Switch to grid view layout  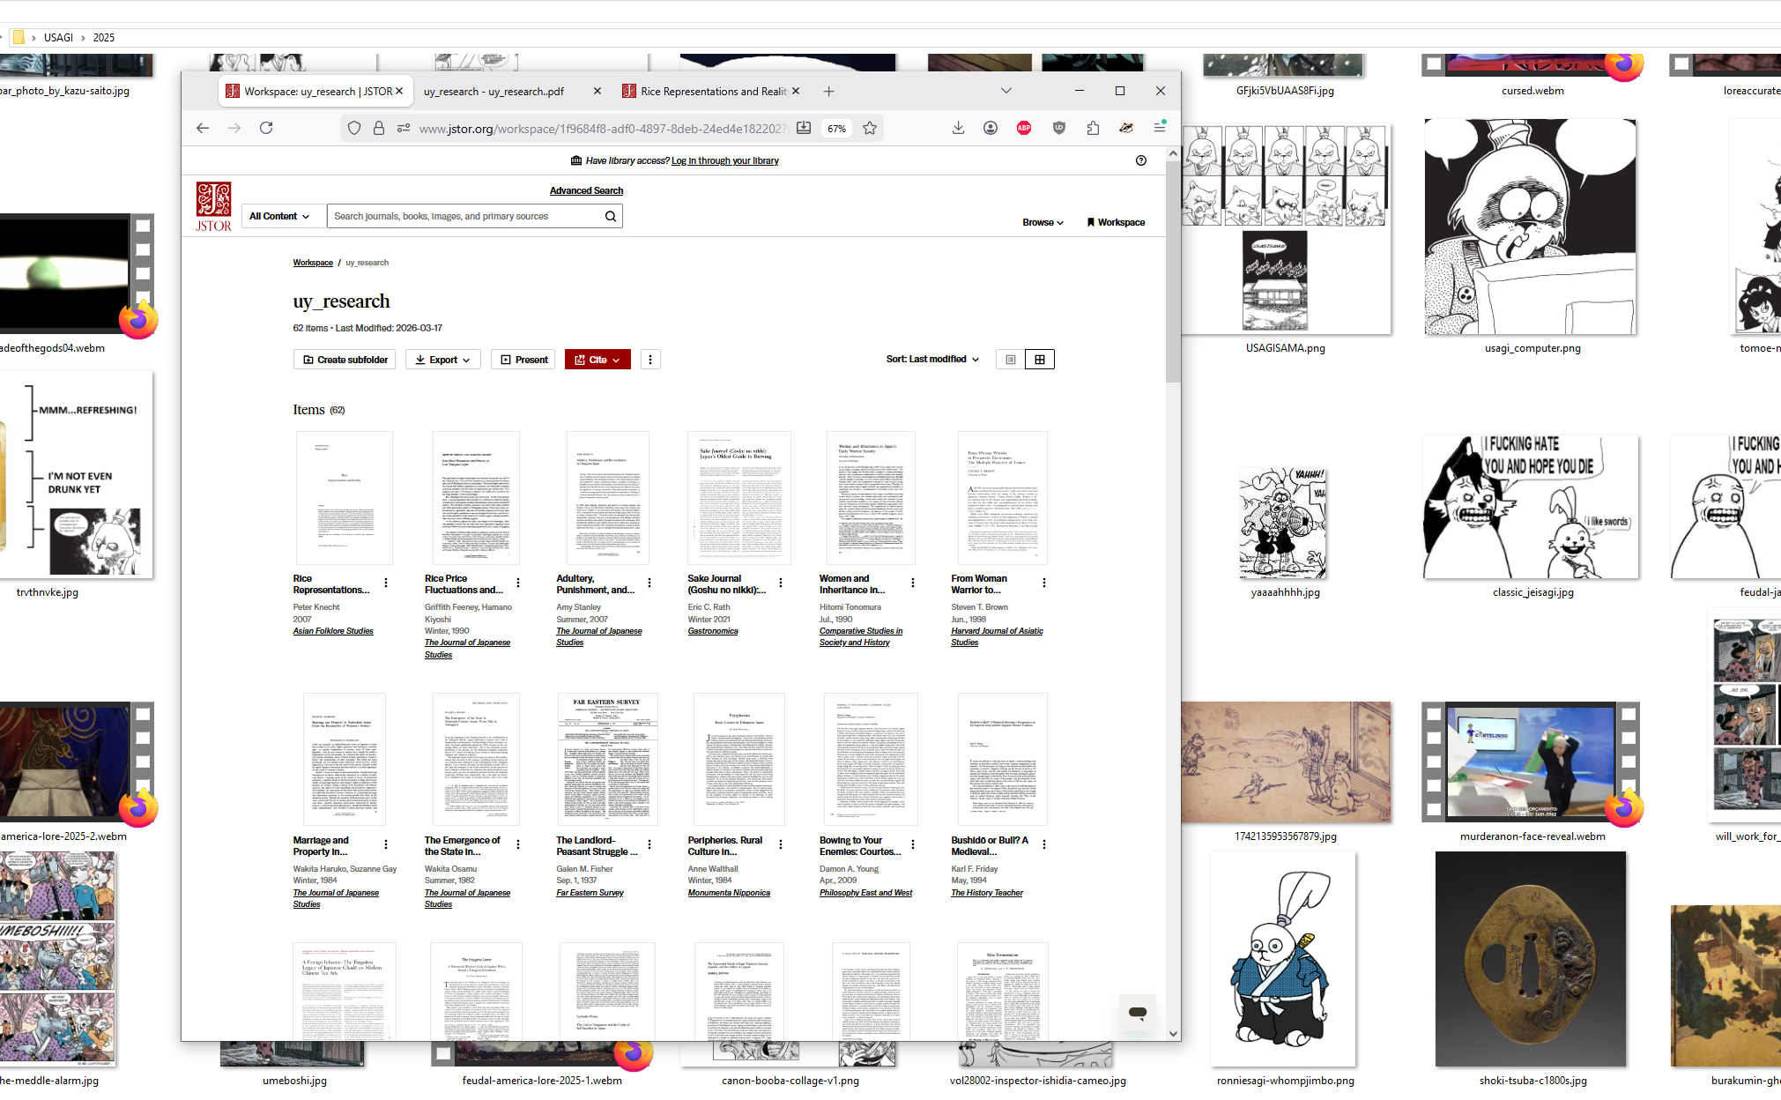pyautogui.click(x=1040, y=360)
